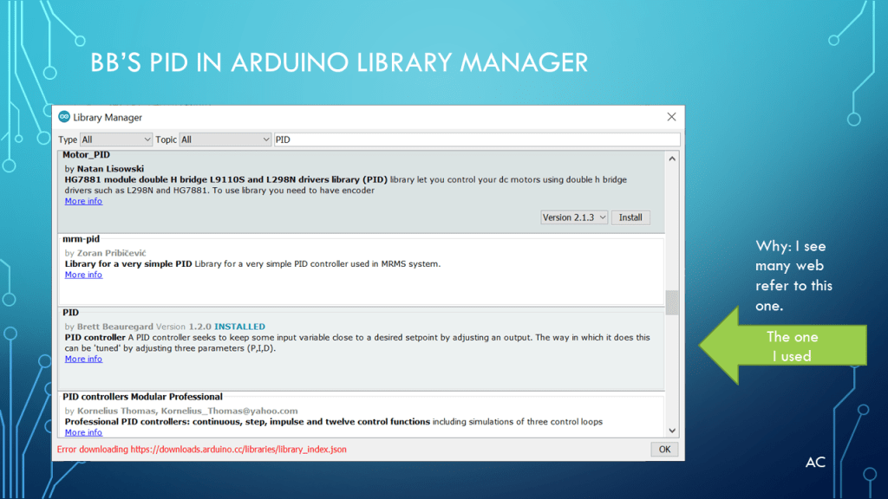Expand the Version 2.1.3 dropdown
This screenshot has height=499, width=888.
pos(574,217)
